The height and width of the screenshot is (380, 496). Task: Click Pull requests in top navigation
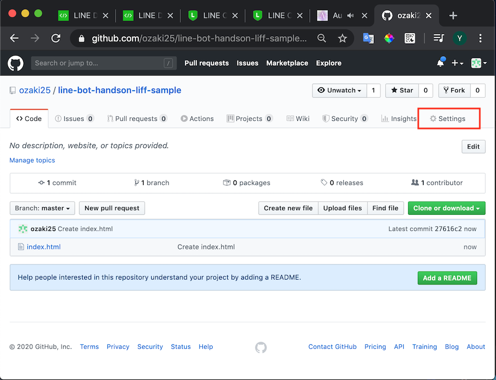tap(207, 63)
